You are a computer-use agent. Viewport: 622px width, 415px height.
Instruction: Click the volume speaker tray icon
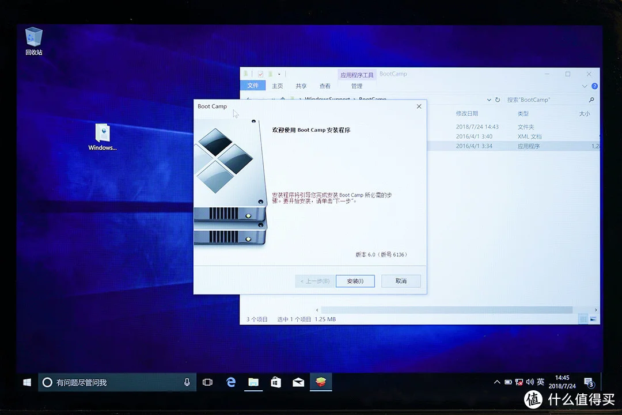tap(530, 382)
